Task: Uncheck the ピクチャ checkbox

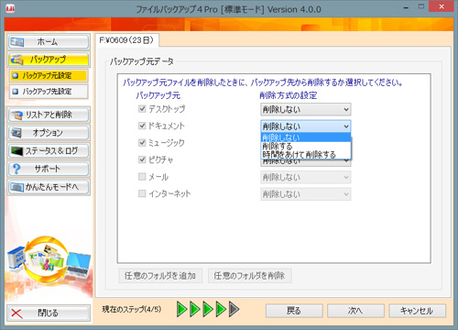Action: 142,159
